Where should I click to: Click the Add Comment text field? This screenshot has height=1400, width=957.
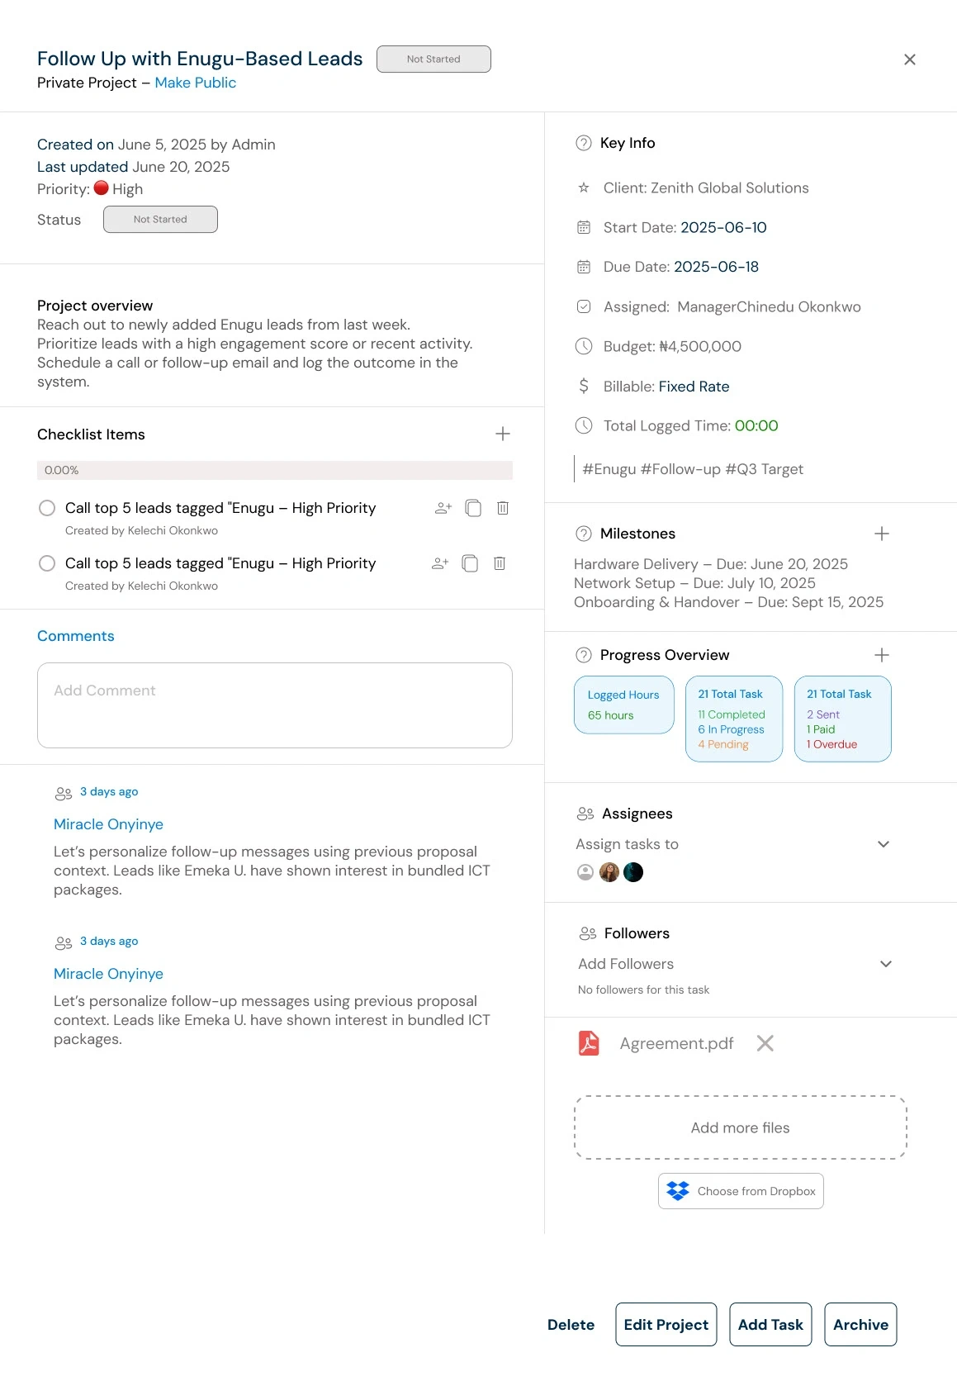(275, 705)
